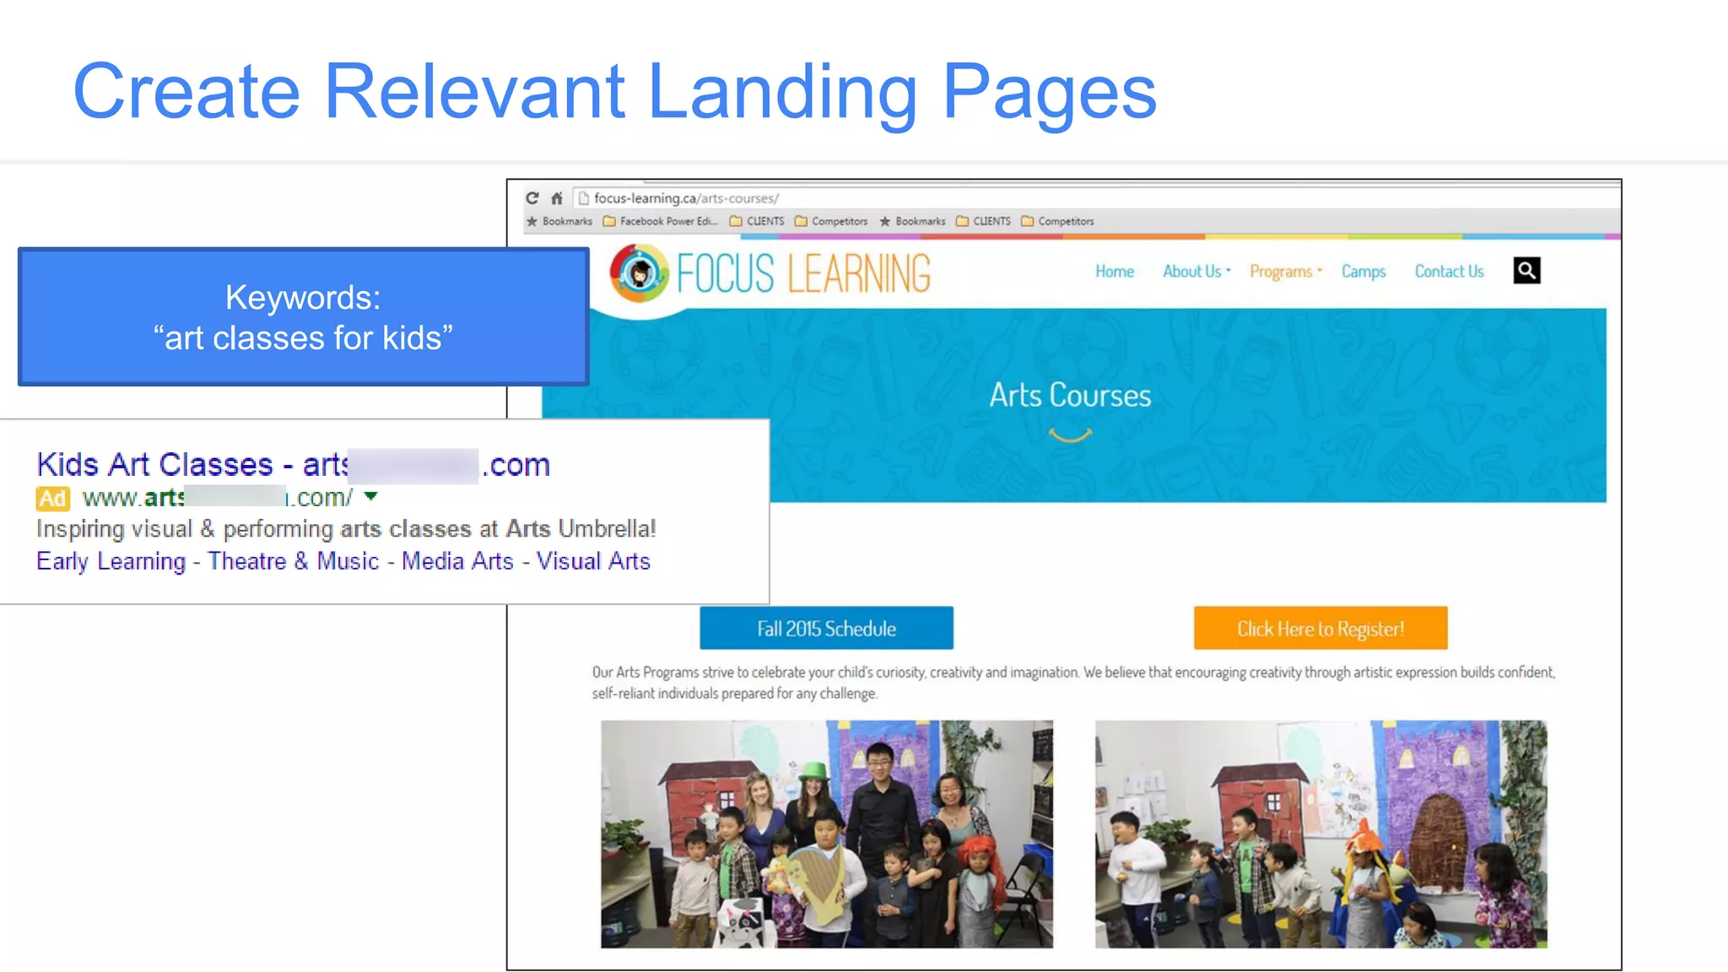This screenshot has width=1728, height=972.
Task: Click the Click Here to Register button
Action: (1320, 628)
